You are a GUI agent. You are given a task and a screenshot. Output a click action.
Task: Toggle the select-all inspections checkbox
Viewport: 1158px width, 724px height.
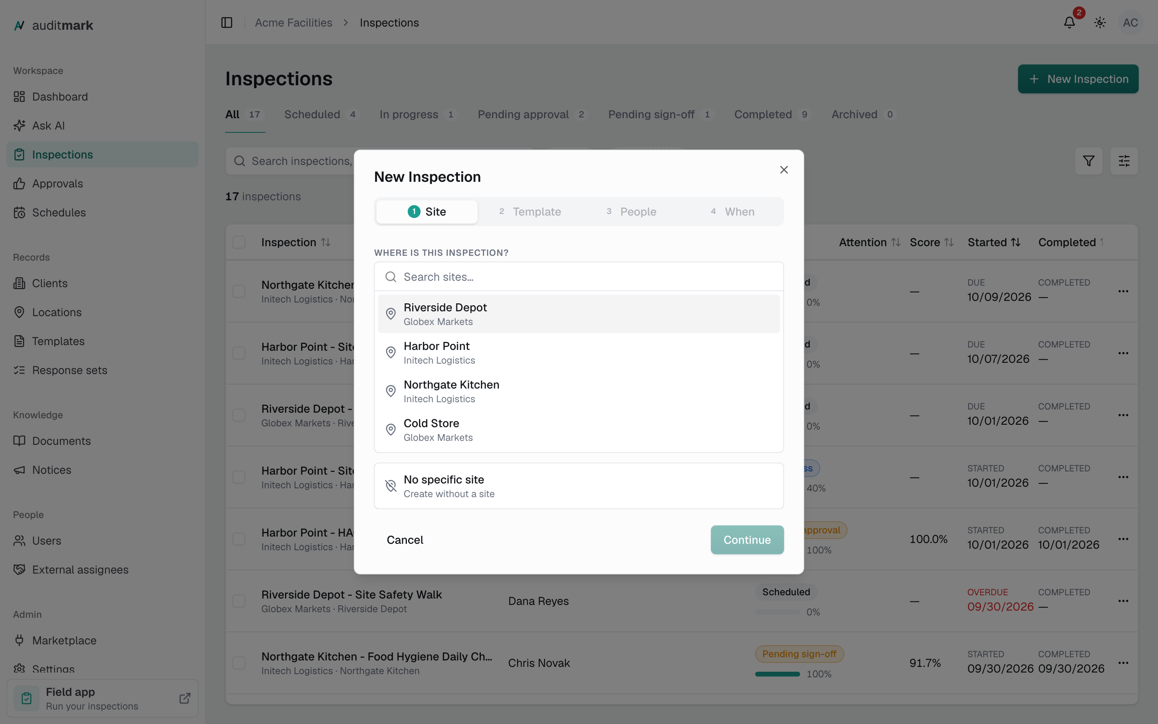click(x=239, y=242)
